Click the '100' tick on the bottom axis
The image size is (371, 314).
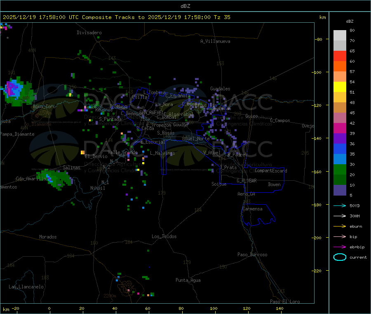pos(214,308)
